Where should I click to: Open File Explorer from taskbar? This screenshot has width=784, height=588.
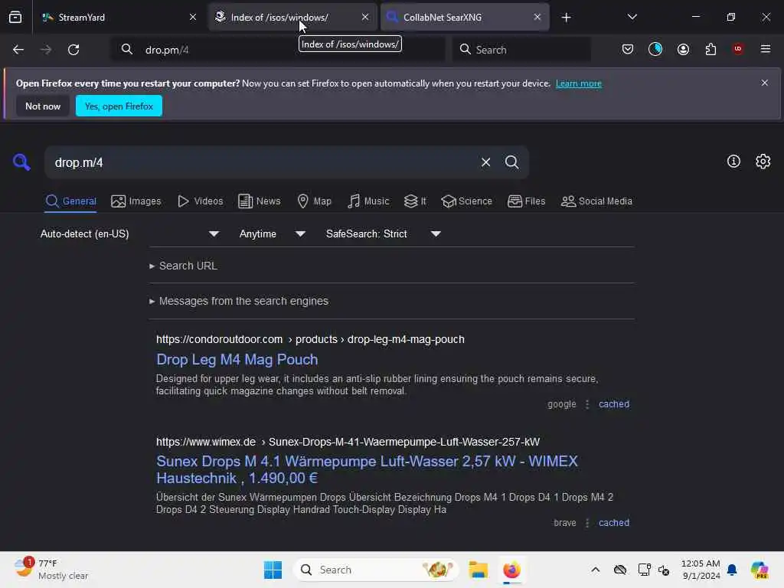click(x=478, y=570)
